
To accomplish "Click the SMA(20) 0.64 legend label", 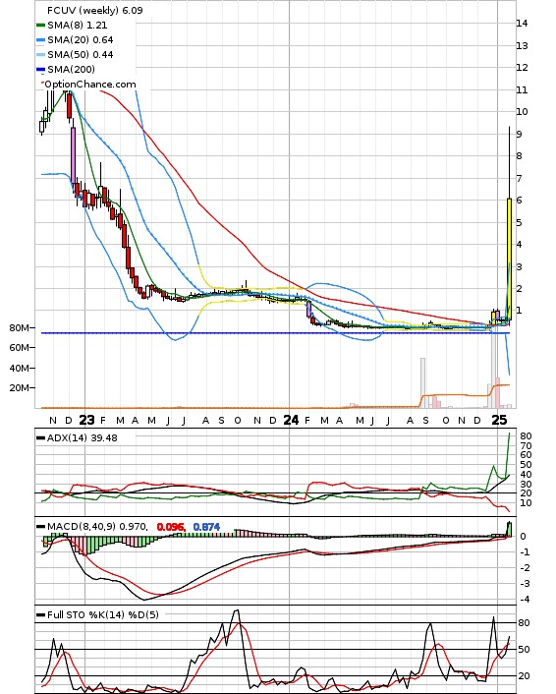I will 81,40.
